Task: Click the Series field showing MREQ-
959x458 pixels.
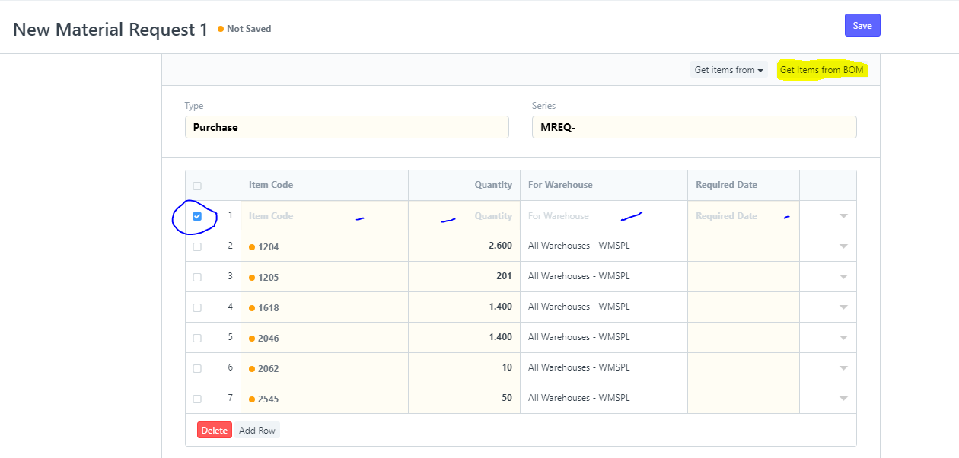Action: (x=693, y=127)
